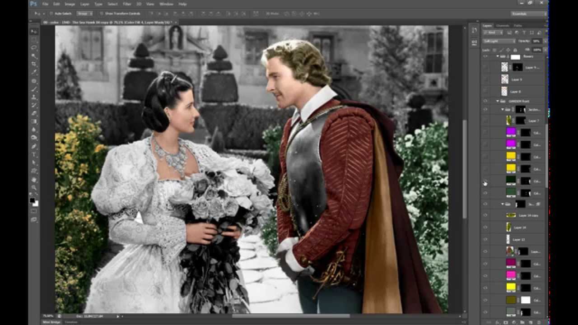
Task: Select the Dodge tool
Action: (x=34, y=138)
